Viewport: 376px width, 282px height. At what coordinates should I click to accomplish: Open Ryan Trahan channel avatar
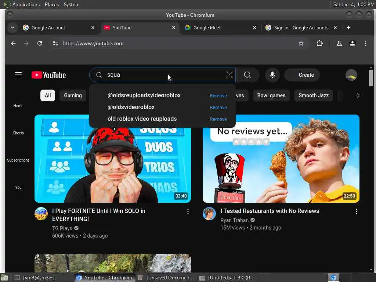pos(209,214)
